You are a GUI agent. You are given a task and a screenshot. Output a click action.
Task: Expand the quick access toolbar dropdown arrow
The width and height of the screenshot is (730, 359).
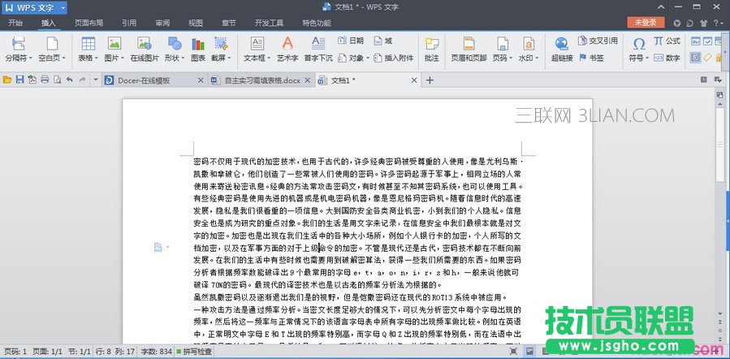click(96, 80)
